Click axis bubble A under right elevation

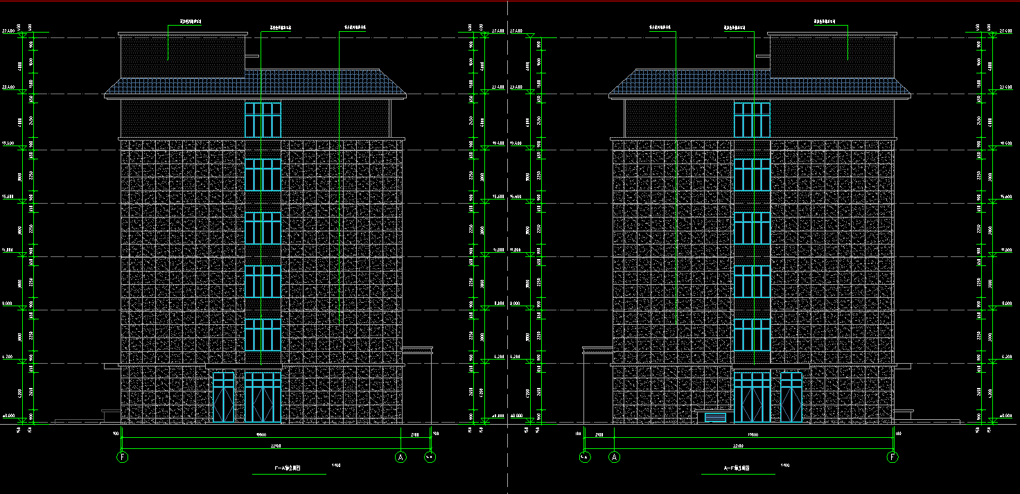[x=614, y=457]
